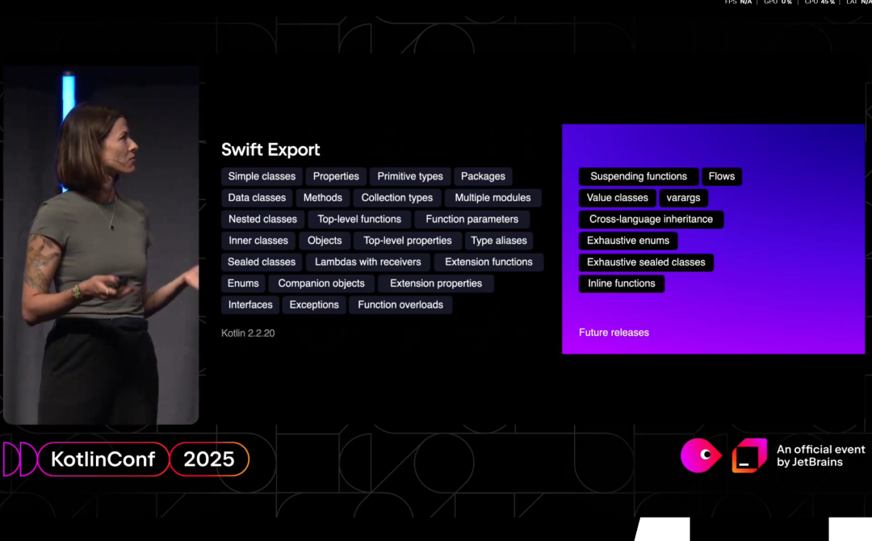Select the Extension properties tag
The height and width of the screenshot is (541, 872).
tap(436, 283)
